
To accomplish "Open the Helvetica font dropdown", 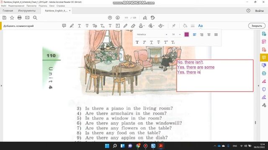I will (152, 35).
